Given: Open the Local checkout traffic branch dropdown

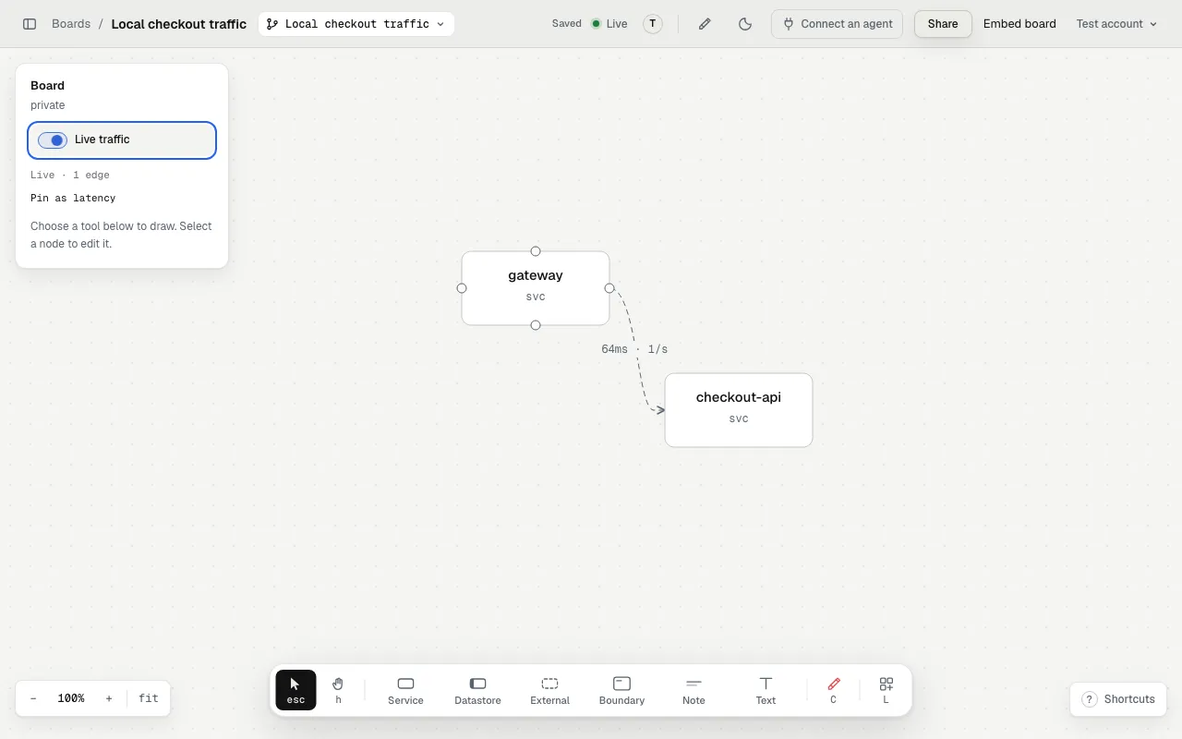Looking at the screenshot, I should point(356,24).
